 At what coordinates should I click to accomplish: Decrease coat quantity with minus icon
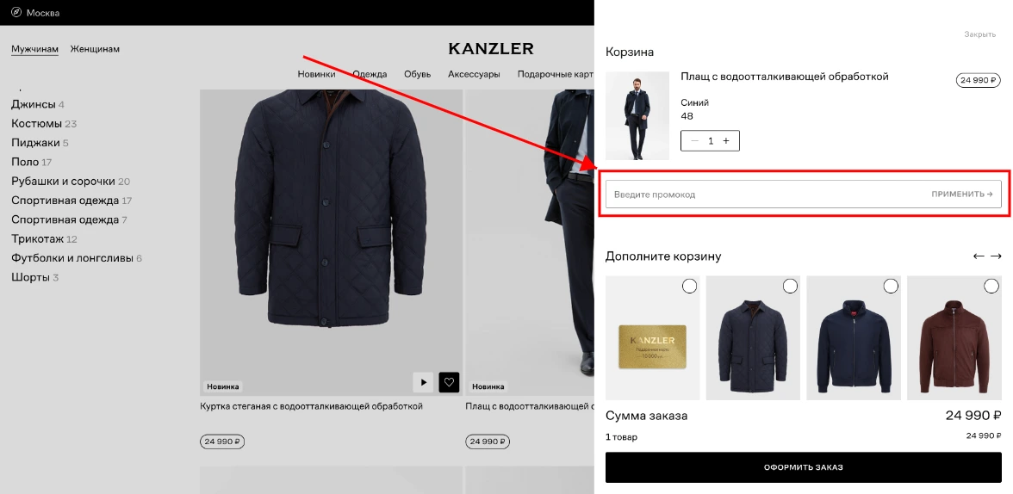click(694, 141)
